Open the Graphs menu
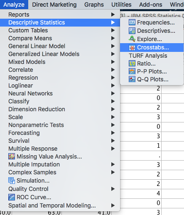 click(94, 5)
